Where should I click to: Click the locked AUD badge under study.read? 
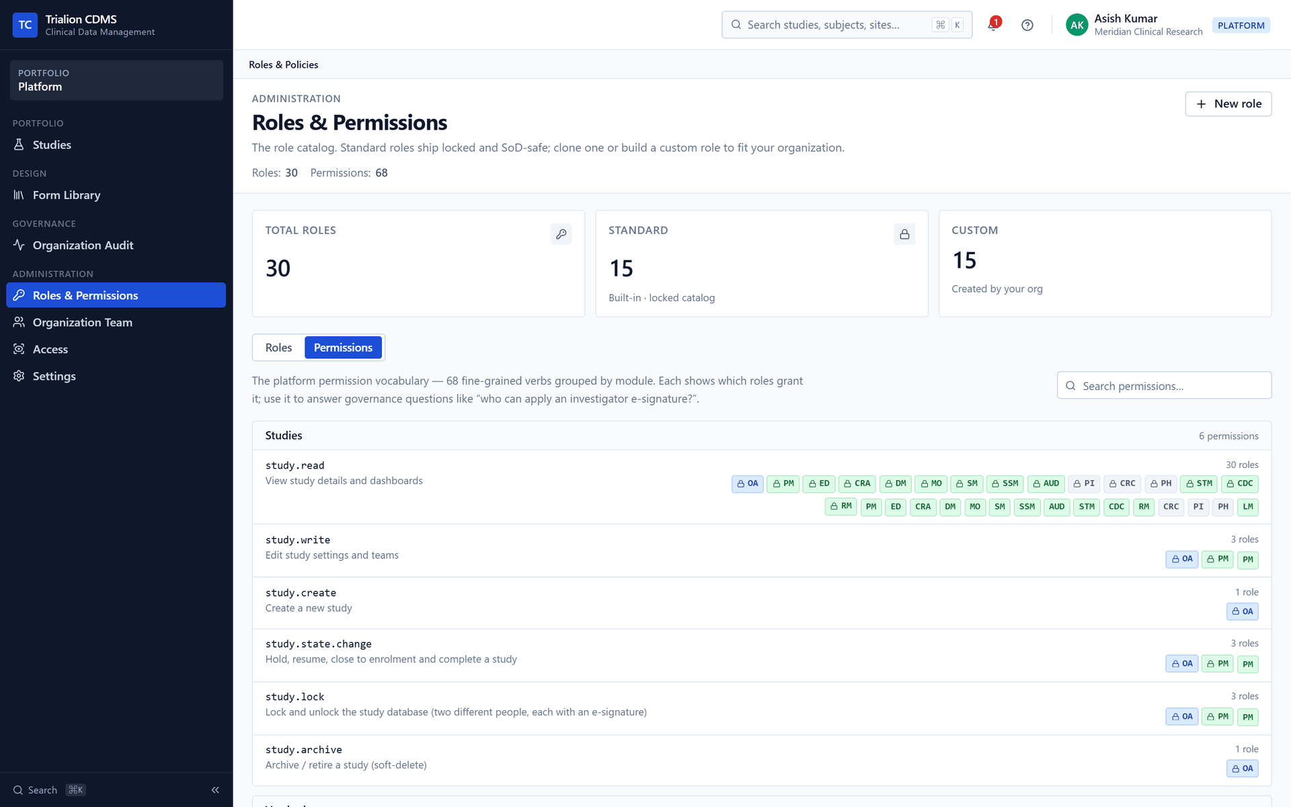pos(1046,484)
